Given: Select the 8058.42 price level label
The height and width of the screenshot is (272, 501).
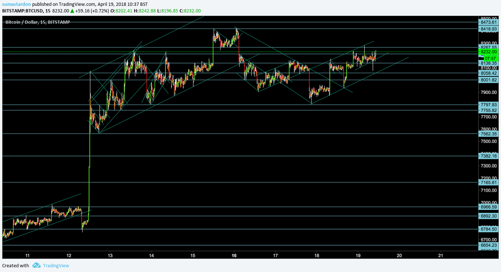Looking at the screenshot, I should [489, 73].
